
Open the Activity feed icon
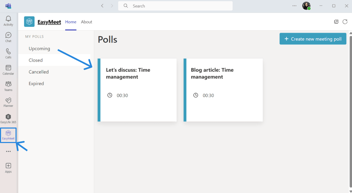click(x=8, y=20)
